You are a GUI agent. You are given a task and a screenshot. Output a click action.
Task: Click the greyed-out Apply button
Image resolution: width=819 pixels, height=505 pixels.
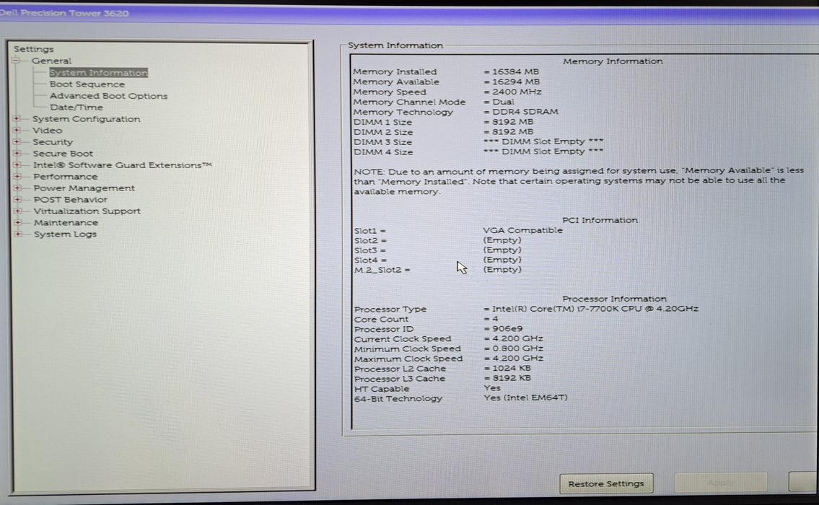coord(721,483)
